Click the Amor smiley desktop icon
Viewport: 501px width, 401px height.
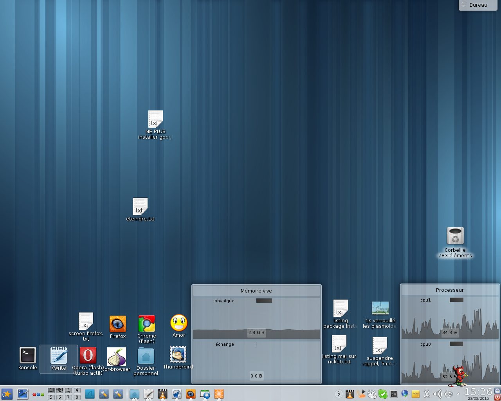click(179, 323)
